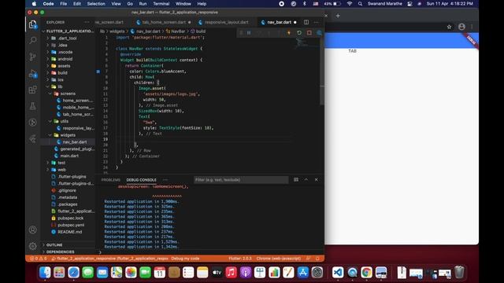Viewport: 504px width, 283px height.
Task: Open the Explorer view in activity bar
Action: [33, 24]
